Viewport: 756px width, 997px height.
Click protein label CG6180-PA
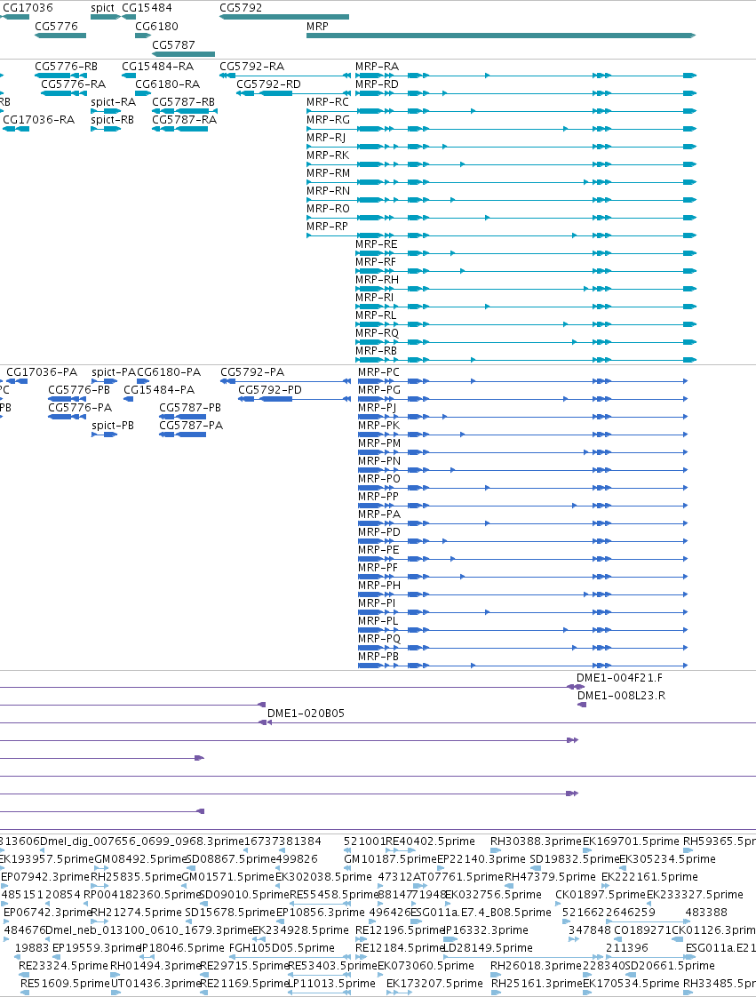169,372
